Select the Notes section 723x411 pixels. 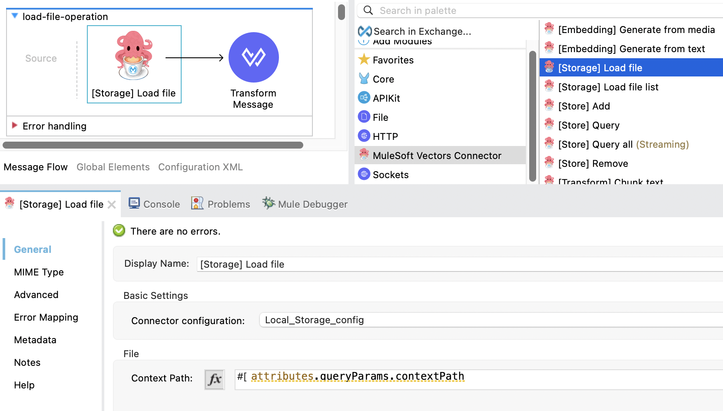(x=27, y=362)
